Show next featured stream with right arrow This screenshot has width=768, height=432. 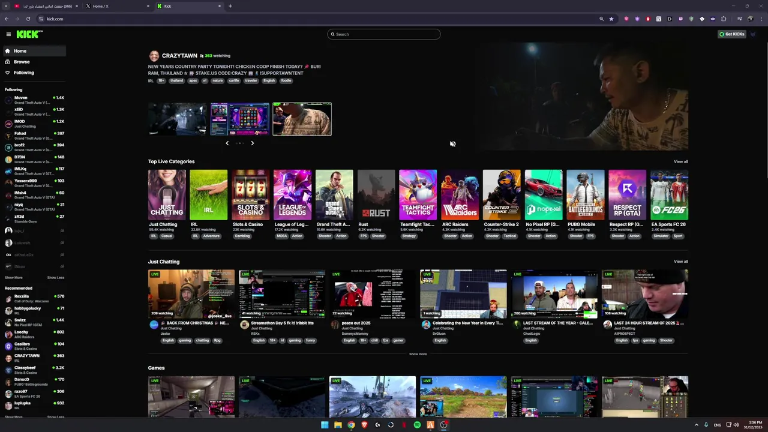tap(252, 143)
